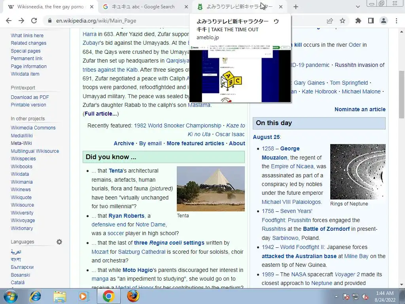Open Windows Media Player on taskbar
Image resolution: width=405 pixels, height=304 pixels.
pos(84,296)
